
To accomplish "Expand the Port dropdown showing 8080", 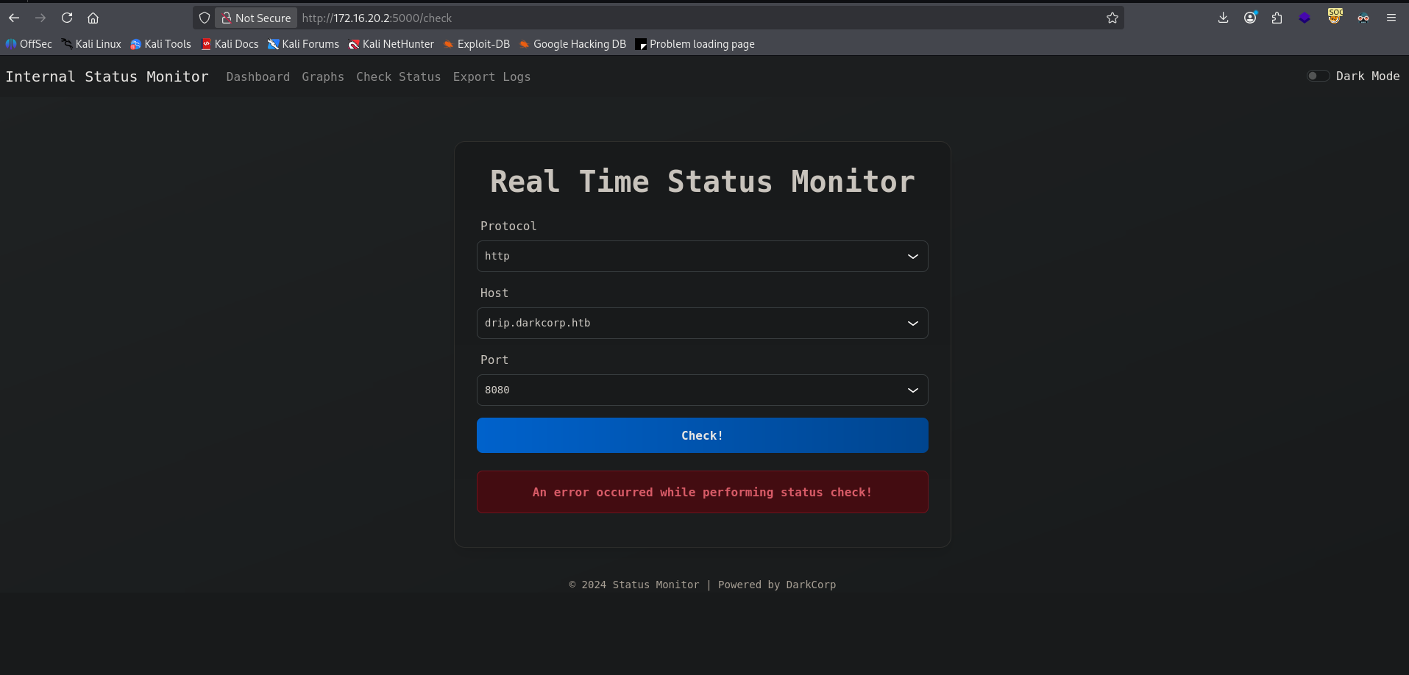I will tap(702, 390).
